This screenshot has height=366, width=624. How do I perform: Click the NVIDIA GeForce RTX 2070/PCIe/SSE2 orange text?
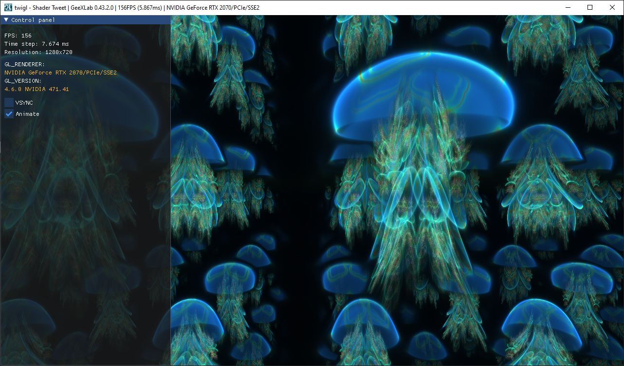(60, 73)
